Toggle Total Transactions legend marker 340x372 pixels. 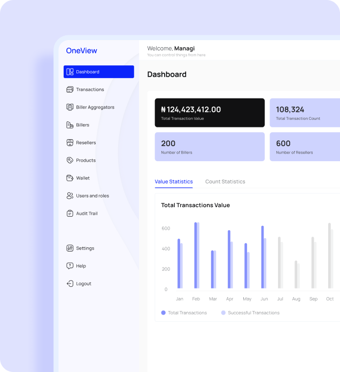point(164,313)
